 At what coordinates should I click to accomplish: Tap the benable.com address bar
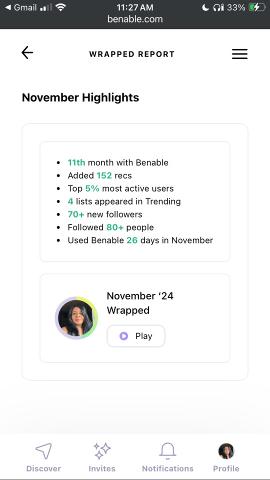tap(135, 19)
